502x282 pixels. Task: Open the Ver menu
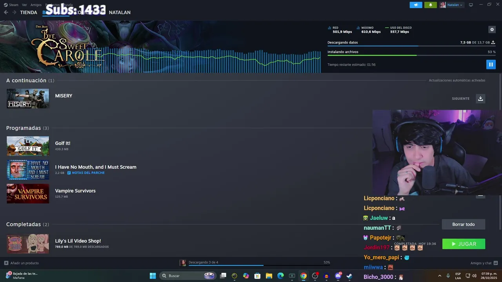[x=24, y=5]
